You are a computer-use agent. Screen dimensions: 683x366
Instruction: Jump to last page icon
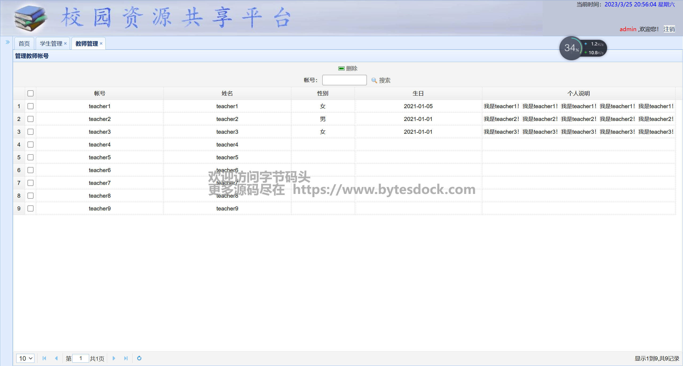(x=126, y=358)
